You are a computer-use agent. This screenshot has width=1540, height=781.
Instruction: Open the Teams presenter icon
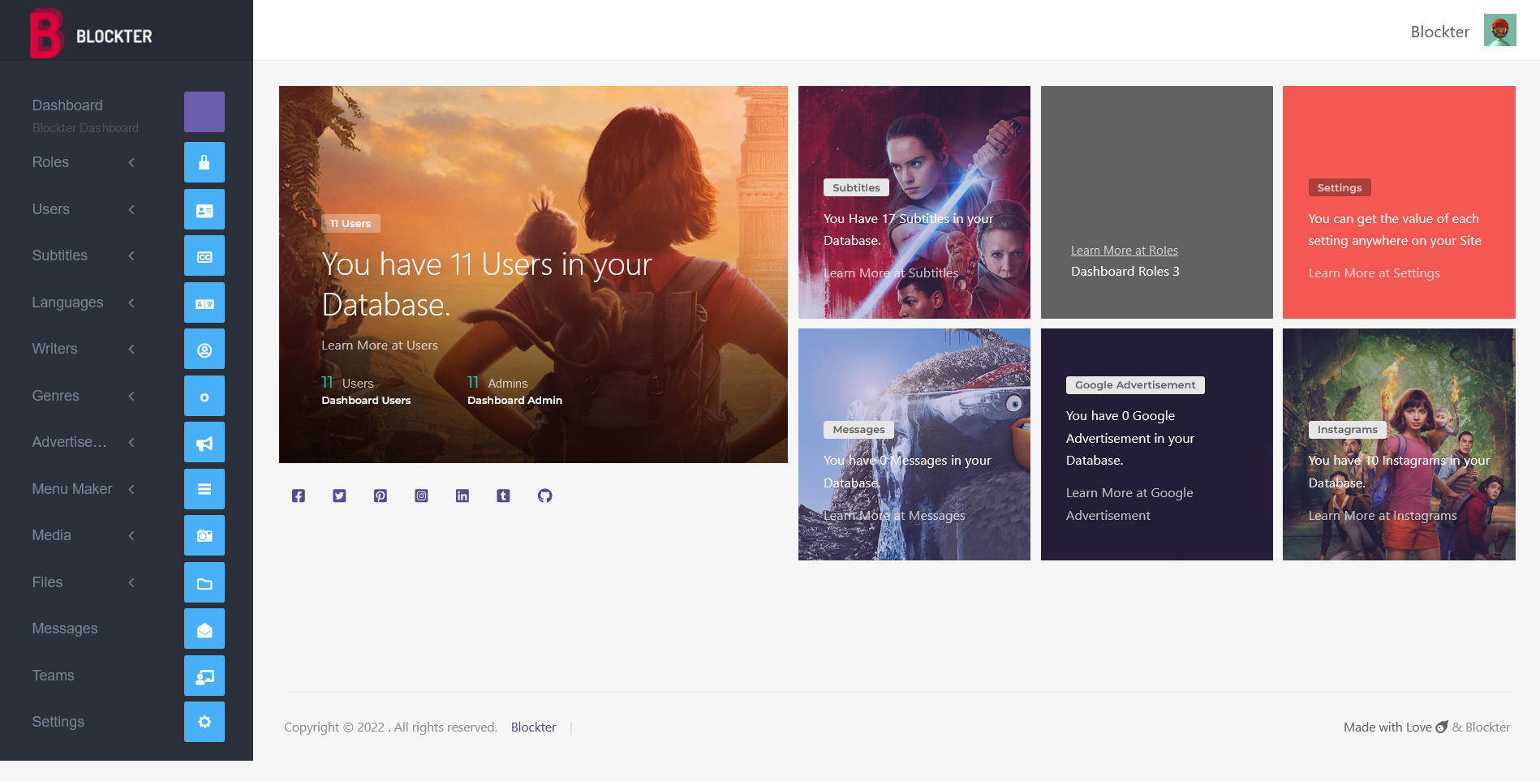(204, 676)
